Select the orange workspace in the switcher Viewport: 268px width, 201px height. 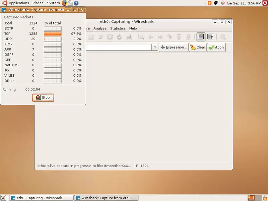coord(251,198)
